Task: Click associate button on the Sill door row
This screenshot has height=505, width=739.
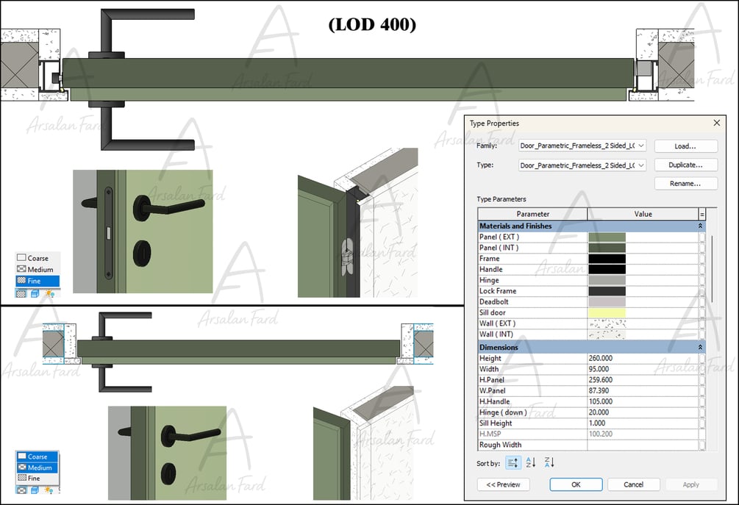Action: point(701,313)
